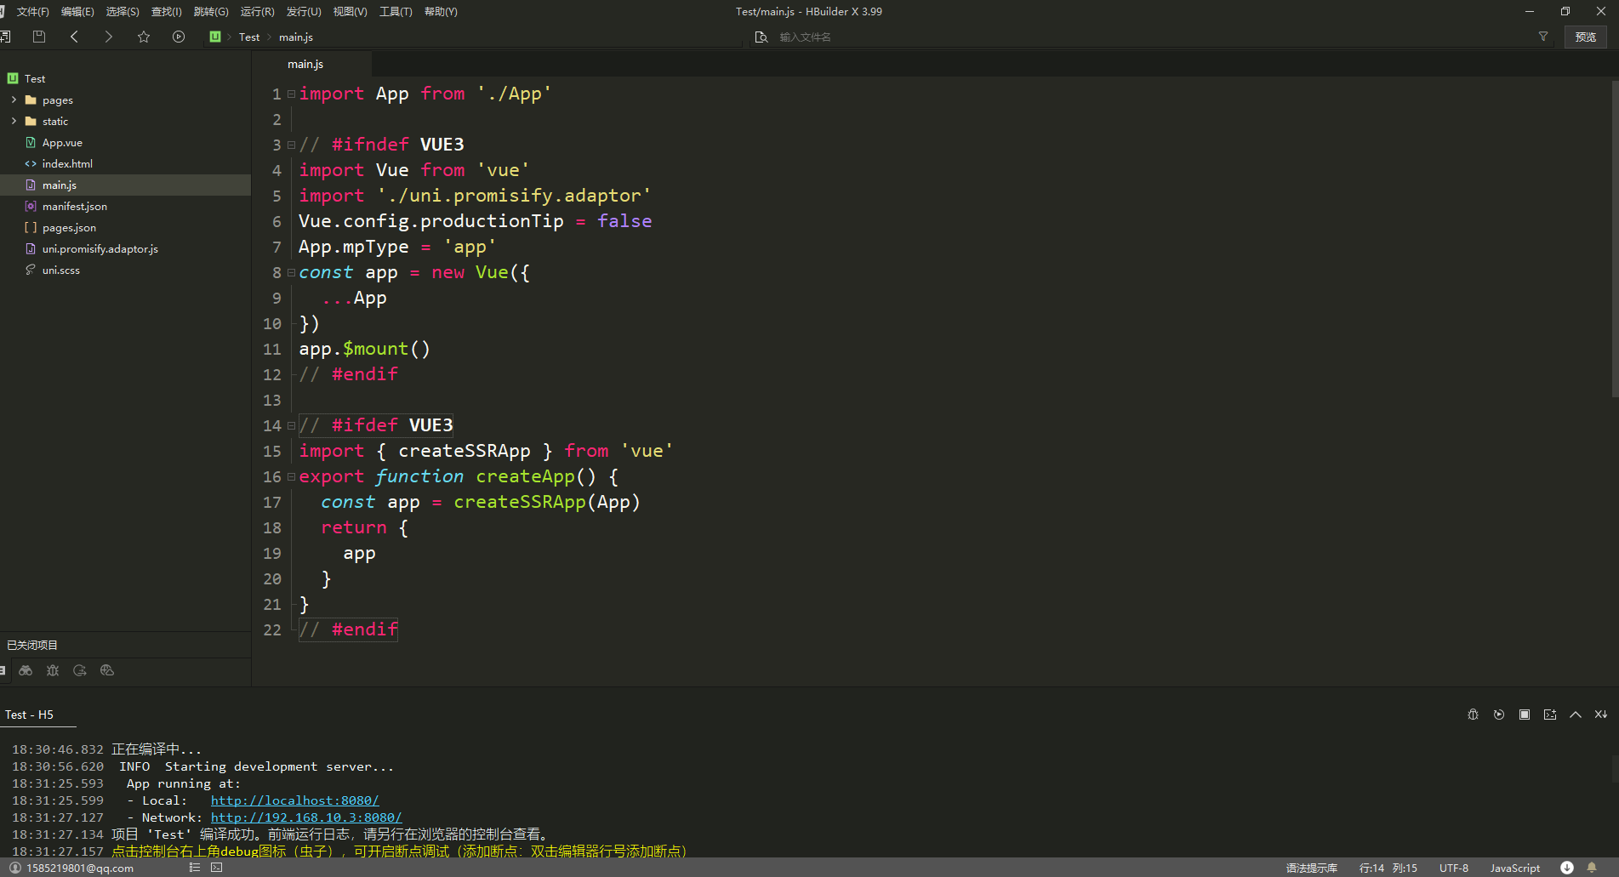Switch to the Test - H5 console tab

click(30, 715)
